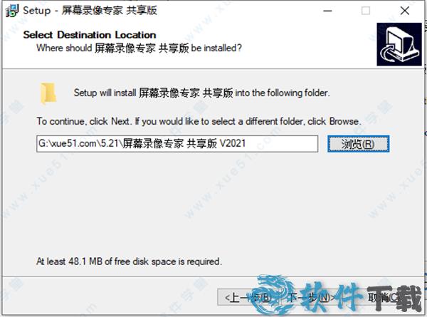Click the Select Destination Location heading

pos(90,35)
